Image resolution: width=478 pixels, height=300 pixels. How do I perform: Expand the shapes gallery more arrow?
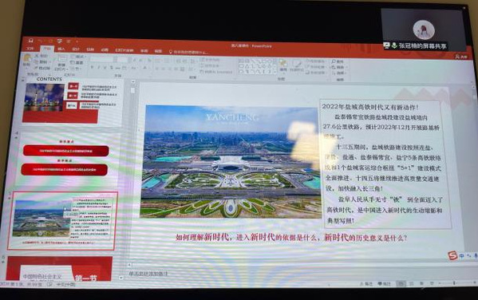[275, 72]
